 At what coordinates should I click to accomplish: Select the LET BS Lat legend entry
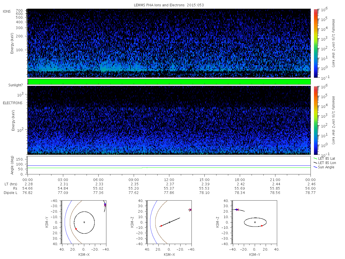tap(325, 158)
